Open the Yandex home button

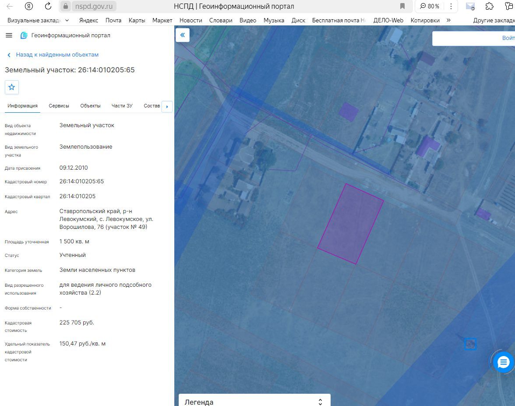(x=29, y=6)
